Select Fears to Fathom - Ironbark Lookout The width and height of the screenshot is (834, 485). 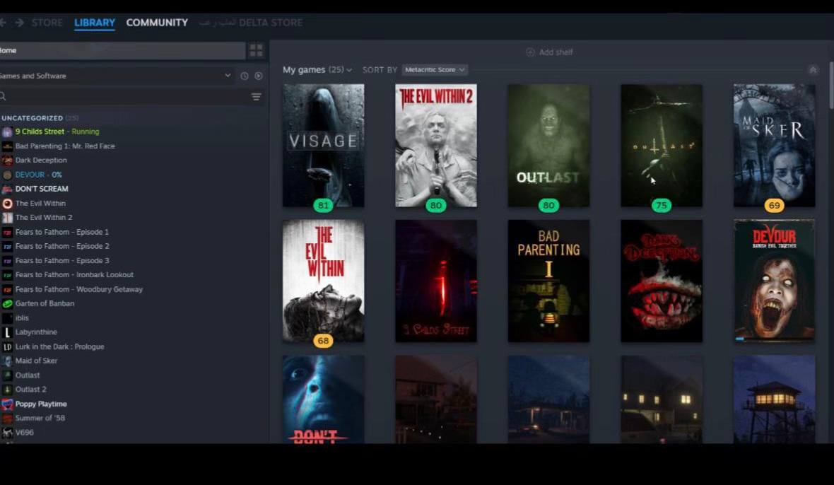pyautogui.click(x=74, y=275)
